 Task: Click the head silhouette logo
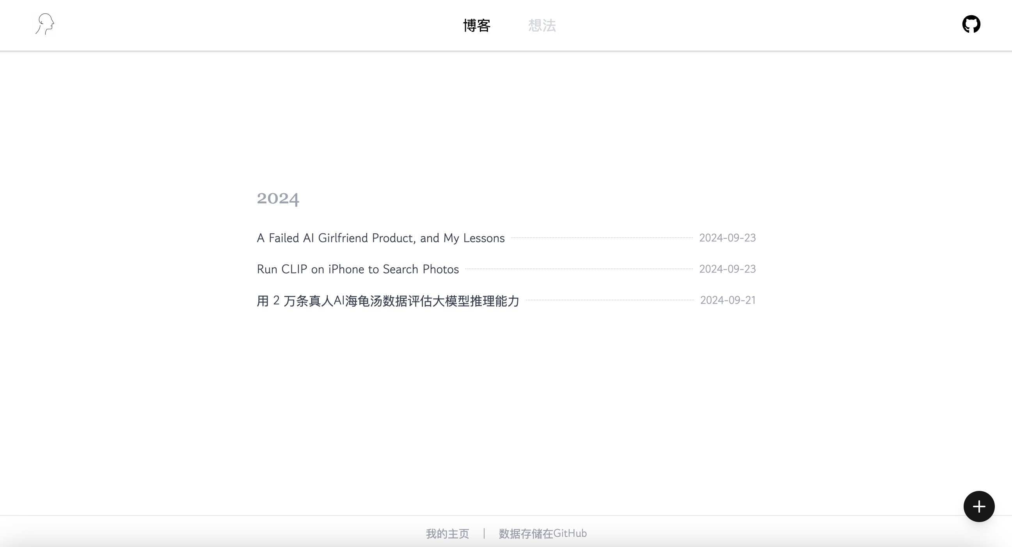(45, 24)
